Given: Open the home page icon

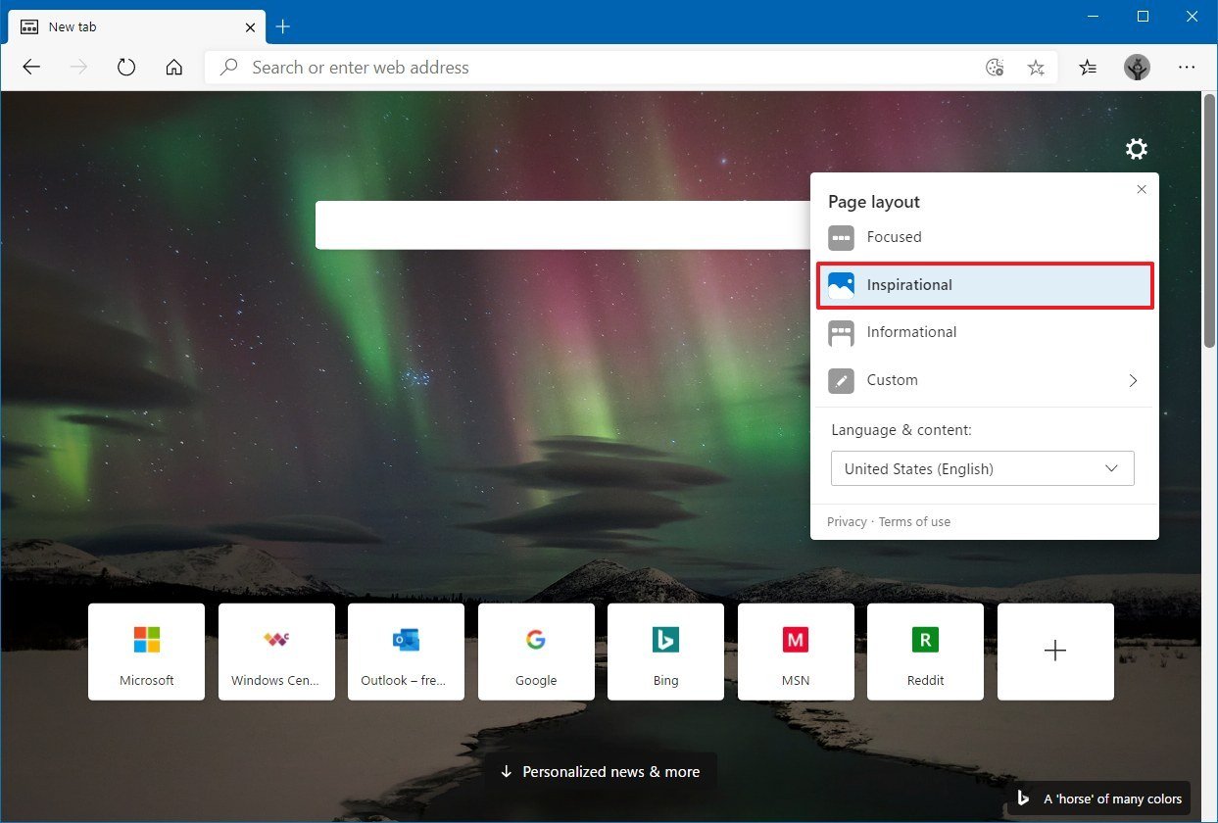Looking at the screenshot, I should (174, 68).
